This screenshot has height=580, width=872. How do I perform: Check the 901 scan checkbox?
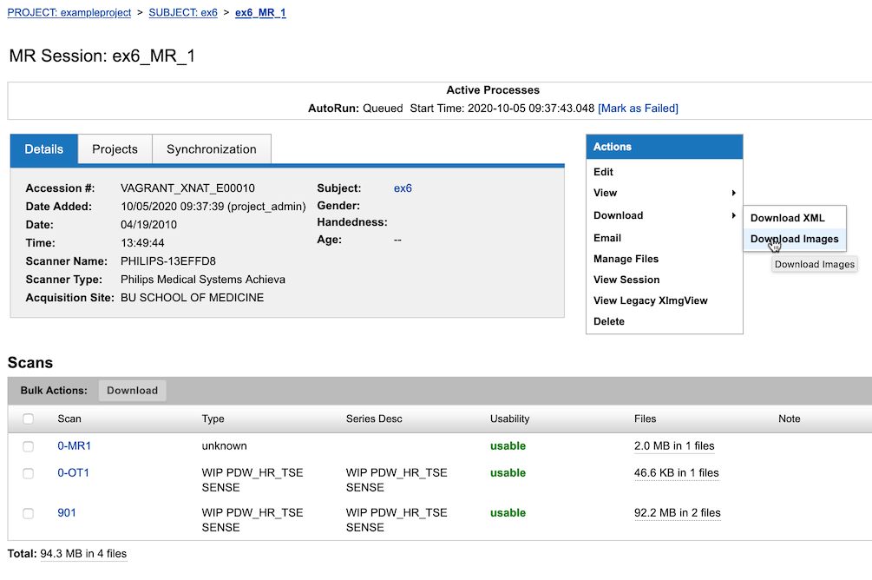(29, 513)
